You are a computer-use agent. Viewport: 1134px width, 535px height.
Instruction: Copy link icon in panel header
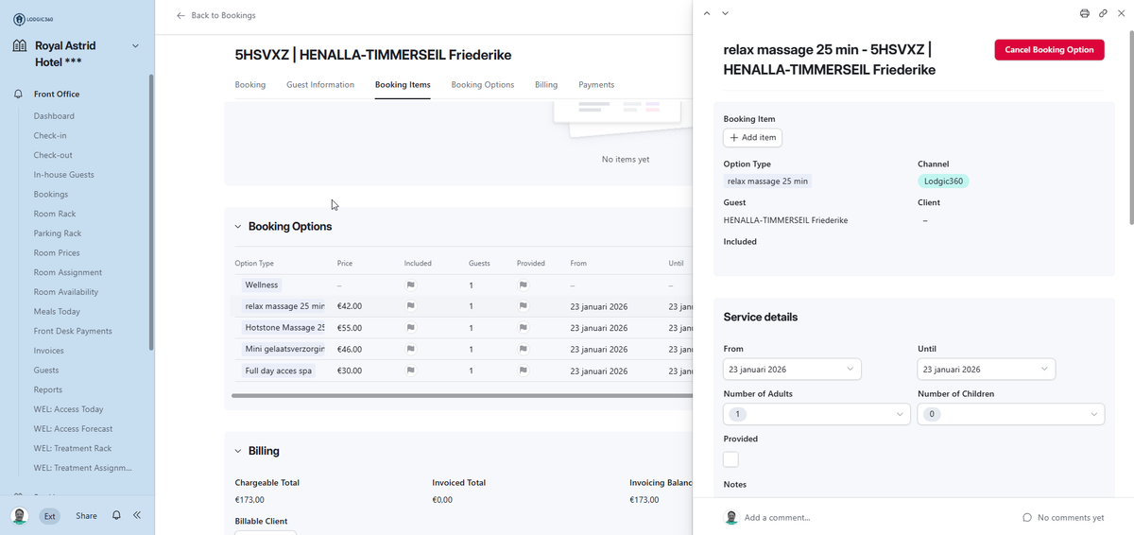(1103, 13)
